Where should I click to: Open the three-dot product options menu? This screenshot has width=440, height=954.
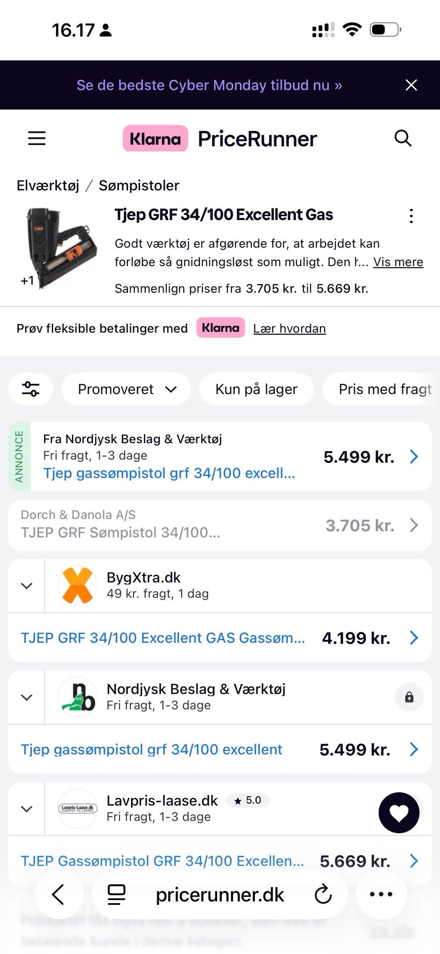tap(411, 216)
